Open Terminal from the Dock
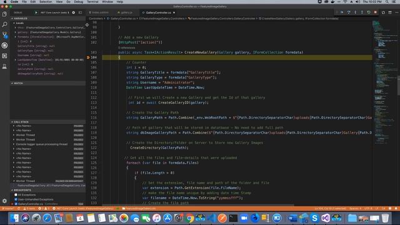The width and height of the screenshot is (400, 225). coord(233,218)
